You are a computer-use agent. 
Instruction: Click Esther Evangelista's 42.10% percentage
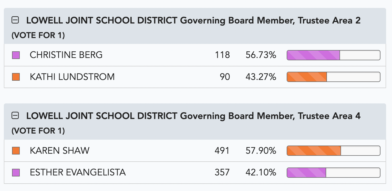(x=261, y=173)
